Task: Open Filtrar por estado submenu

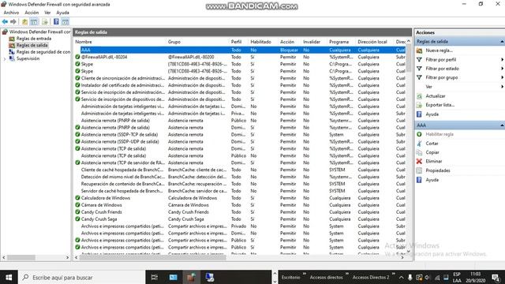Action: 442,69
